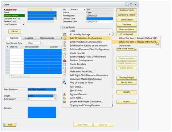Select Copy in the context menu
The image size is (172, 132).
click(73, 31)
